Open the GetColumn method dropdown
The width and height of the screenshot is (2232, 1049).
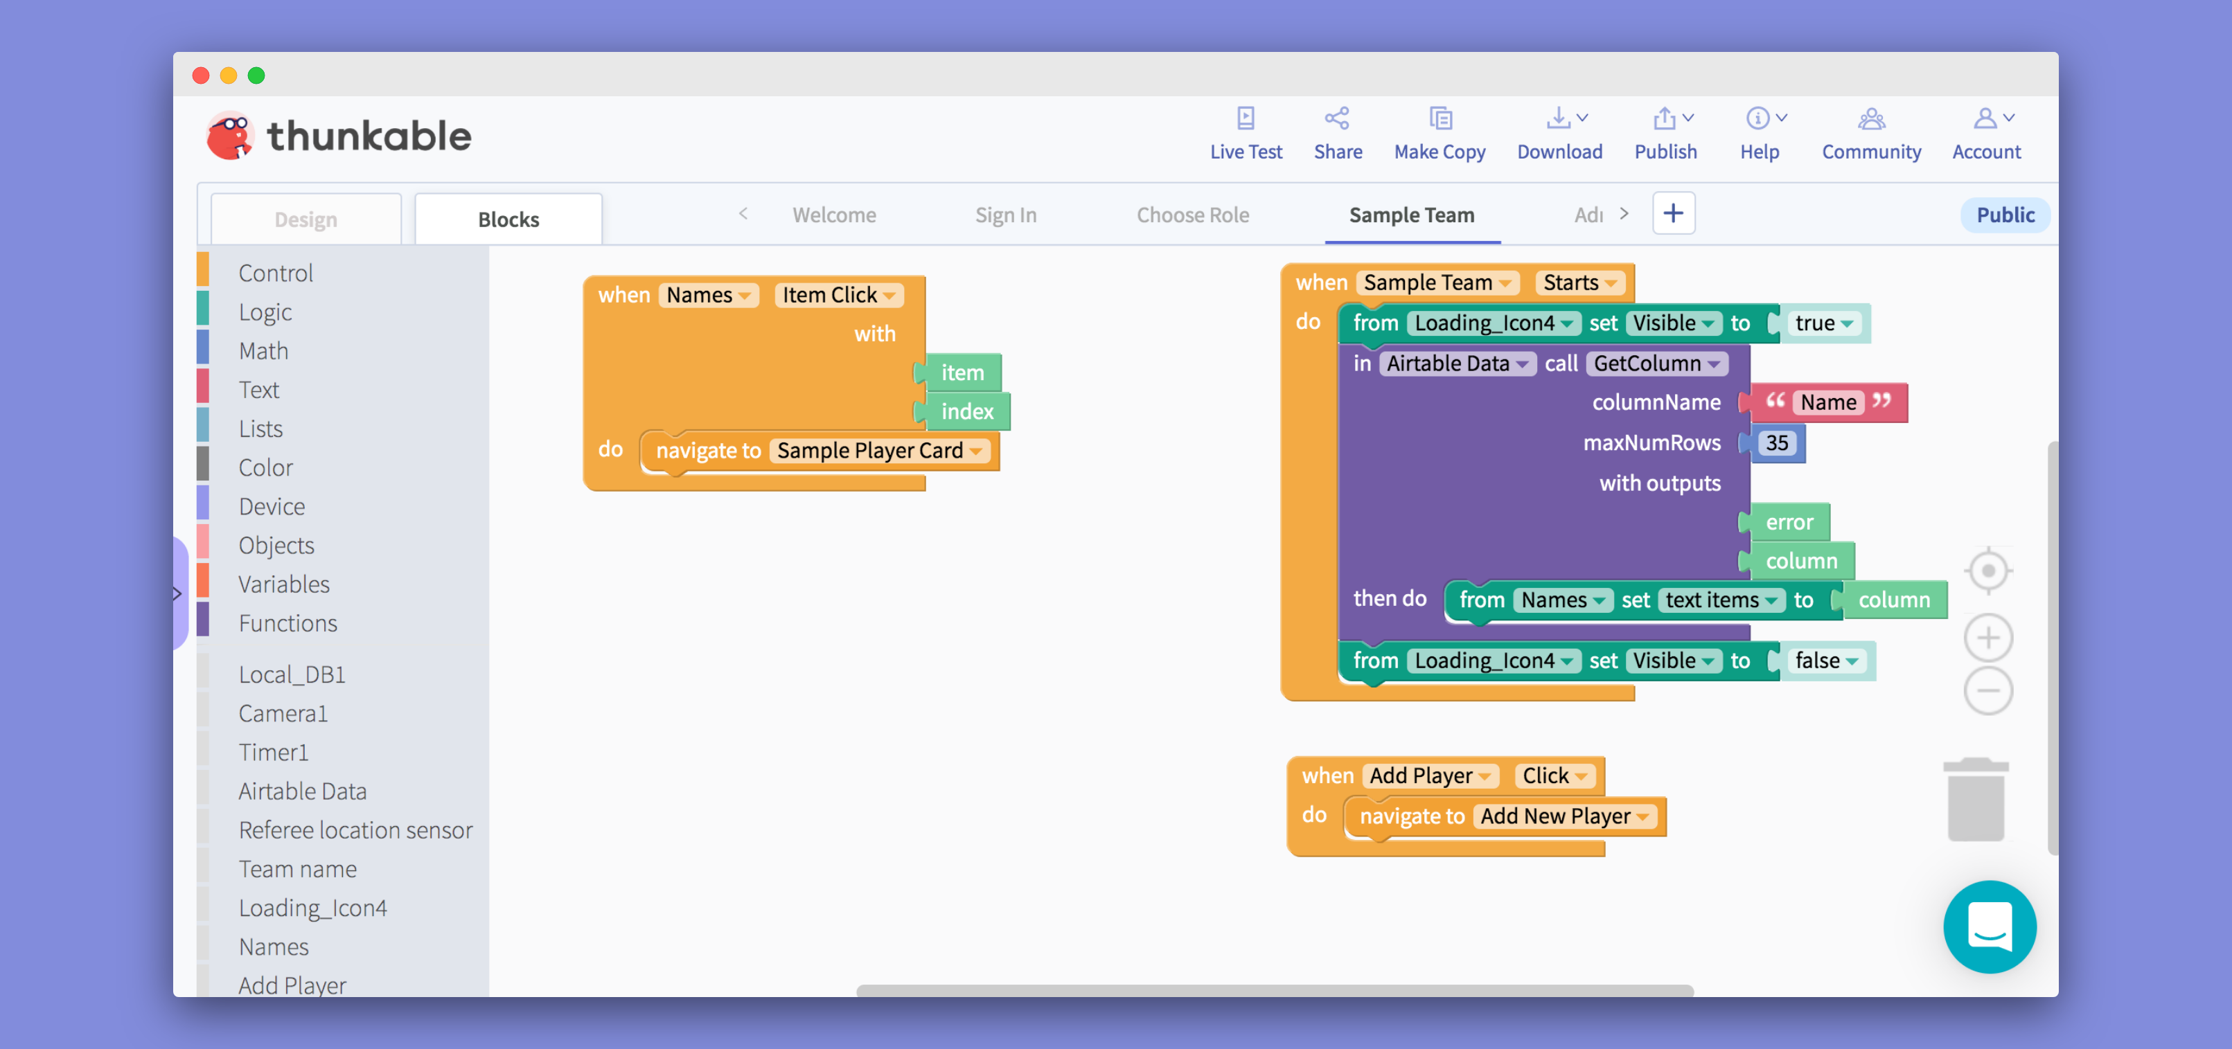(1656, 364)
